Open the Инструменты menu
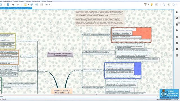This screenshot has height=101, width=180. point(36,1)
